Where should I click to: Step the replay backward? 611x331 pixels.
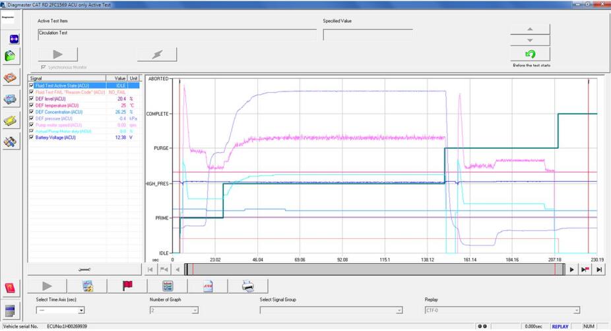[x=177, y=269]
